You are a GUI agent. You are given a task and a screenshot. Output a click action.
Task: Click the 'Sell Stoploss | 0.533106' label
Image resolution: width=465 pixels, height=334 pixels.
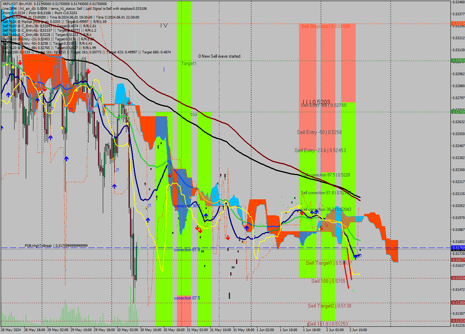325,27
